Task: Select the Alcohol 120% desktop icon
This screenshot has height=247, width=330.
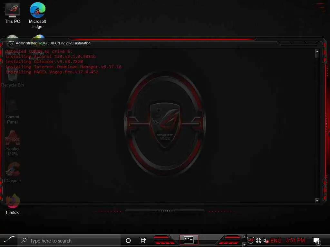Action: coord(12,143)
